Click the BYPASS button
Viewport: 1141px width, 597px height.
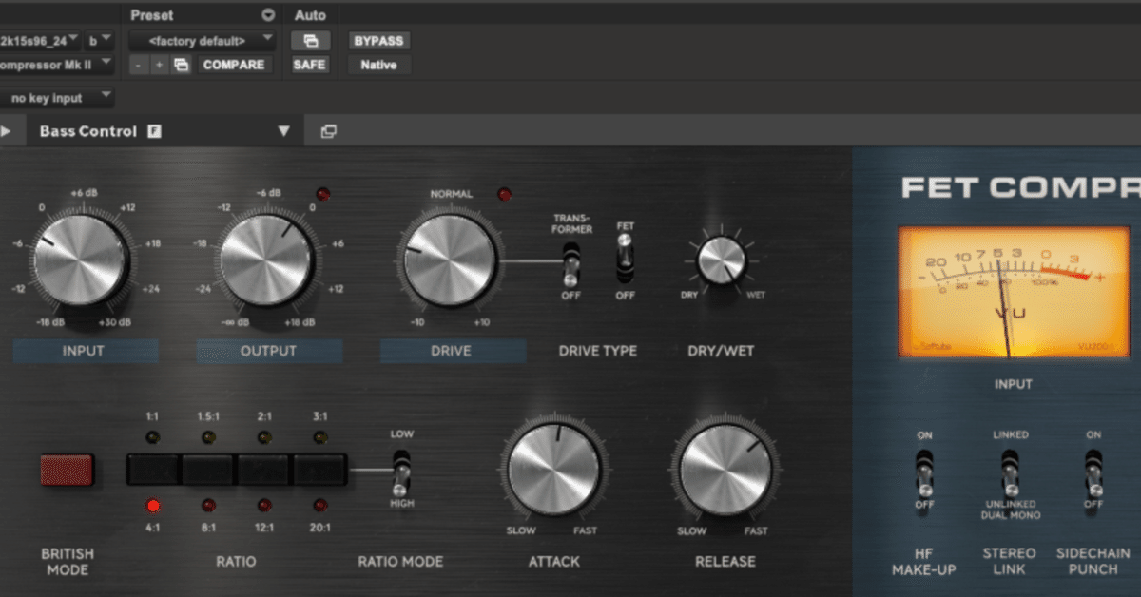(378, 41)
